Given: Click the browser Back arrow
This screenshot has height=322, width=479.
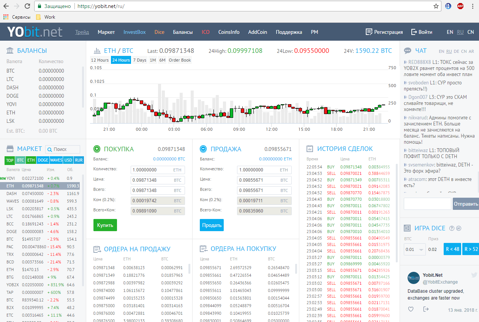Looking at the screenshot, I should click(x=6, y=6).
